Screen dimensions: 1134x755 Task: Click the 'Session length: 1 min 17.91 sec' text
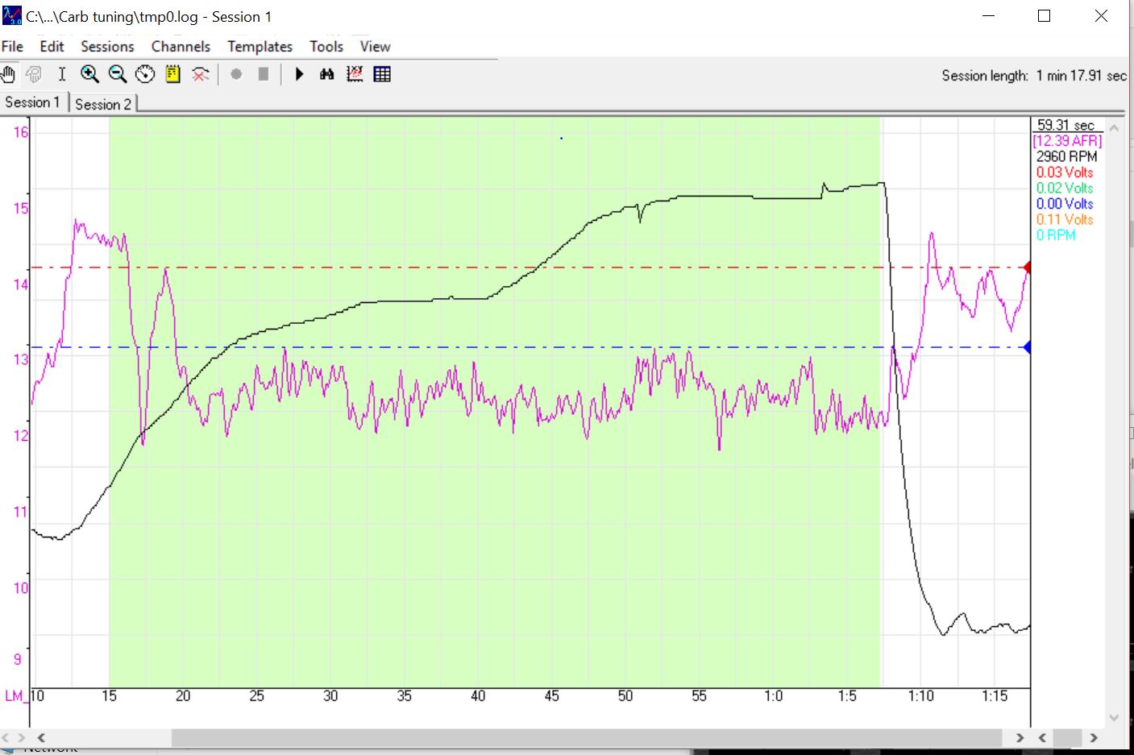click(1034, 76)
